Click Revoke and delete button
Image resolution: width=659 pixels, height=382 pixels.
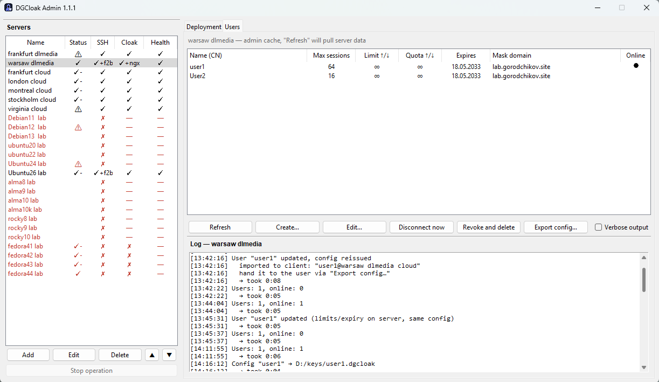tap(489, 227)
